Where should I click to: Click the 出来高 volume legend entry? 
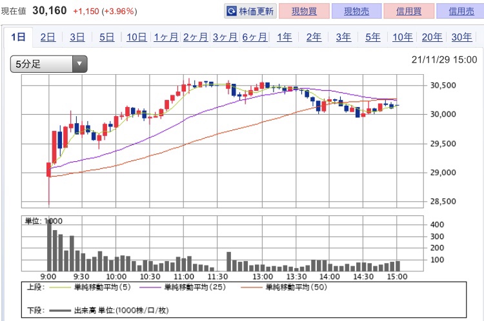pyautogui.click(x=121, y=310)
